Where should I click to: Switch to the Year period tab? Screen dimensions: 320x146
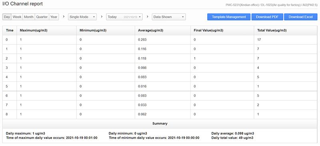click(x=54, y=17)
